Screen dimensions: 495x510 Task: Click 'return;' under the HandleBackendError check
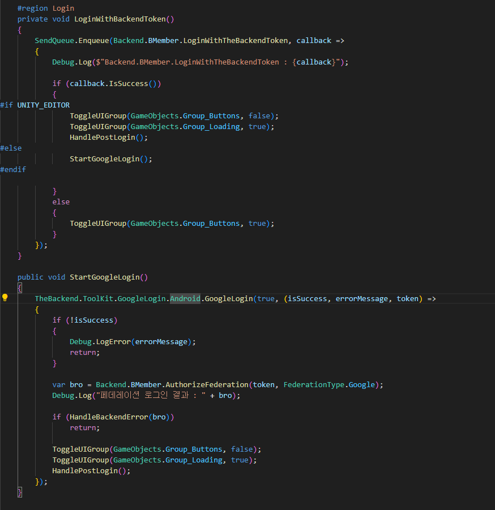(84, 428)
